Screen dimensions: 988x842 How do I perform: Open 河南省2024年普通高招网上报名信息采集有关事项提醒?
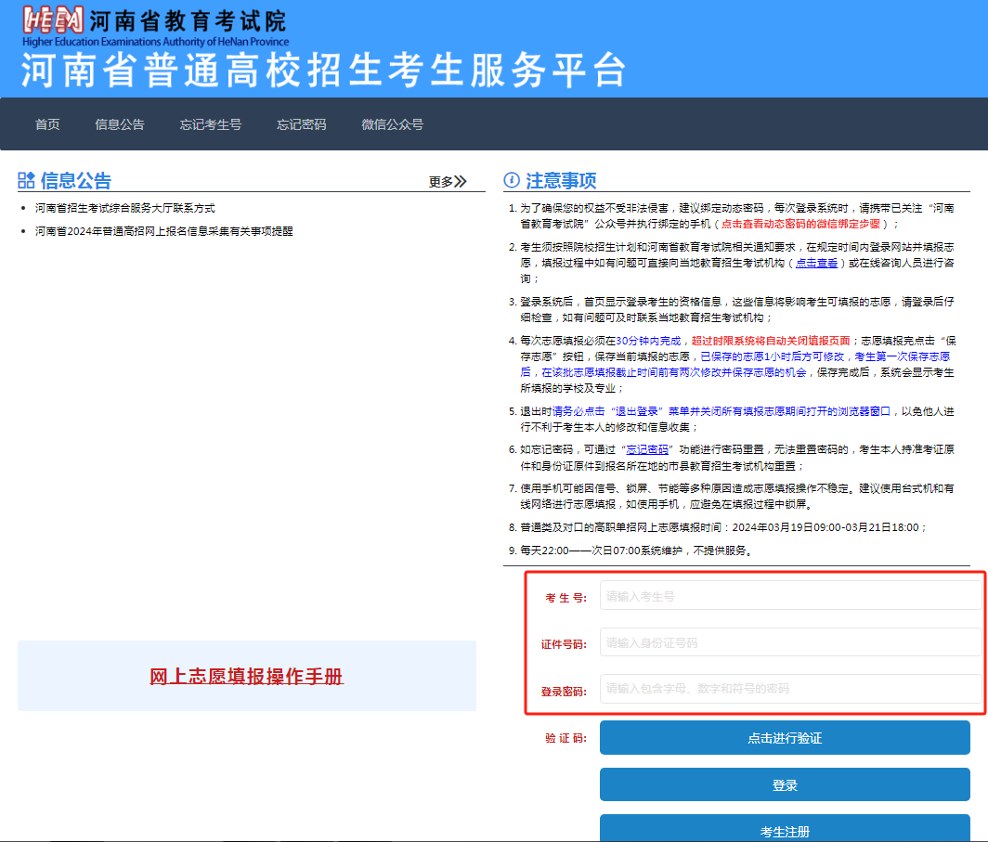coord(162,229)
